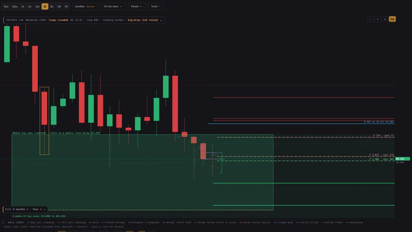Image resolution: width=412 pixels, height=232 pixels.
Task: Click the Year bias indicator
Action: point(37,209)
